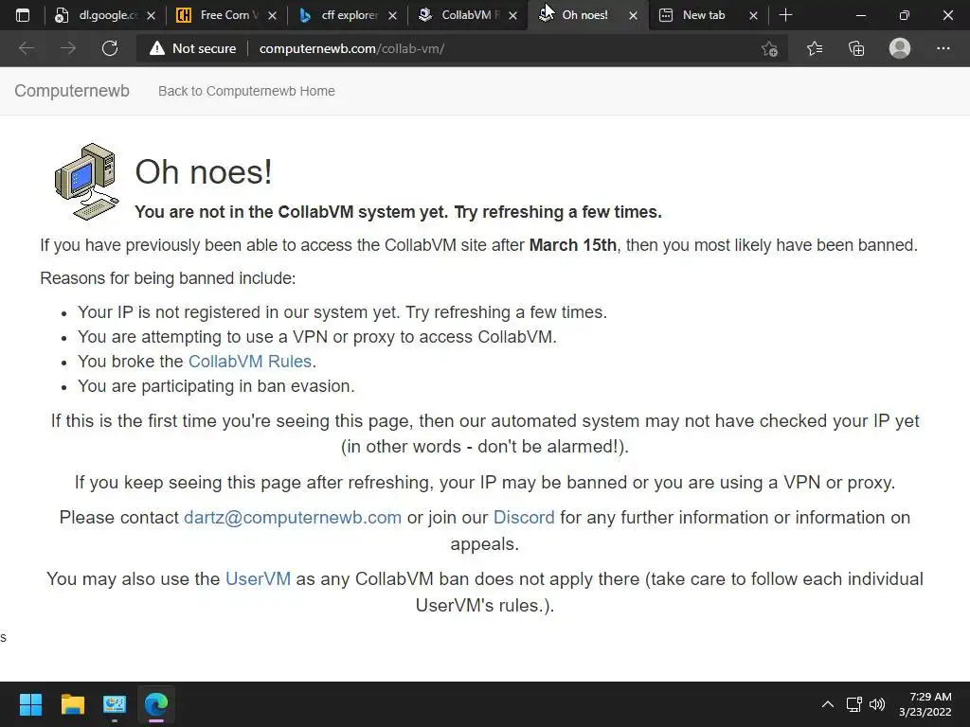
Task: Open the network status tray icon
Action: (854, 704)
